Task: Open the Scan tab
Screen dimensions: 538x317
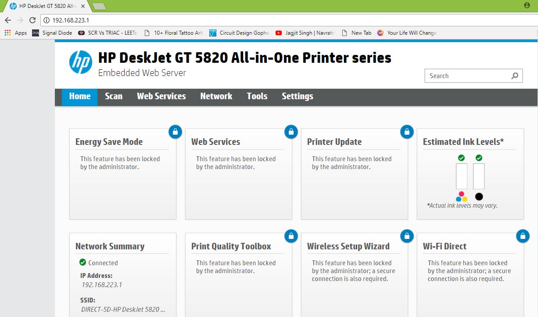Action: click(114, 97)
